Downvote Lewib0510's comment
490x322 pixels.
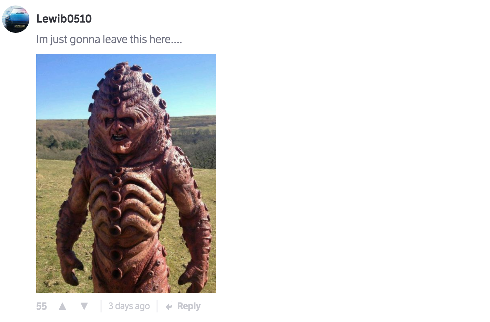click(84, 306)
